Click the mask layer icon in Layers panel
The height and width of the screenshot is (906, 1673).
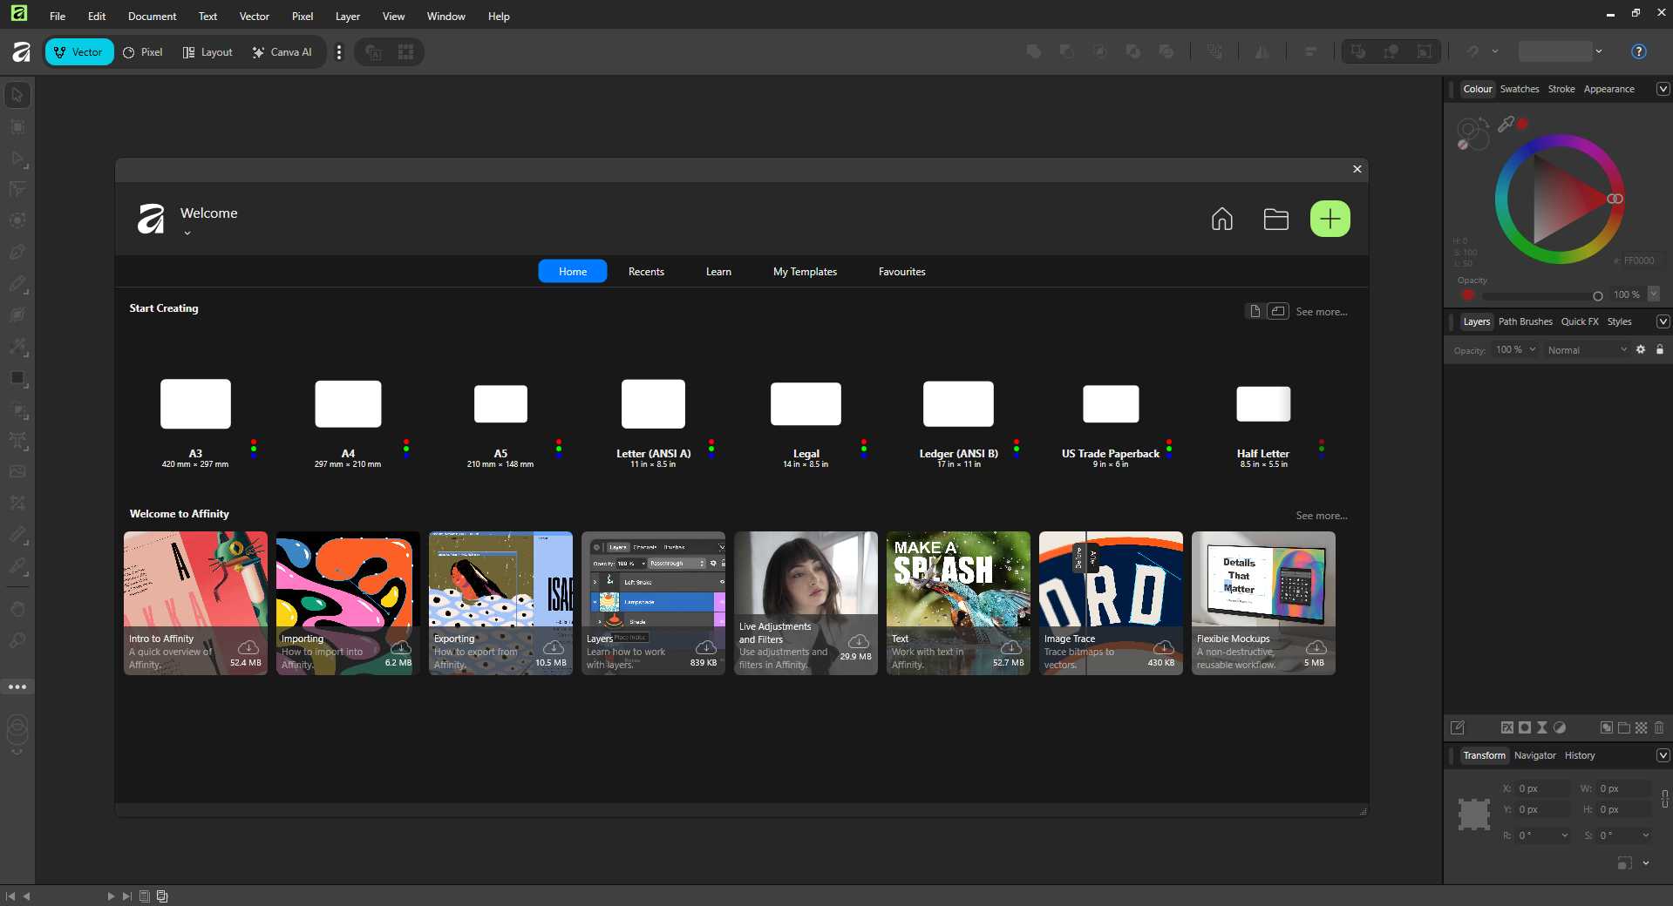1525,727
